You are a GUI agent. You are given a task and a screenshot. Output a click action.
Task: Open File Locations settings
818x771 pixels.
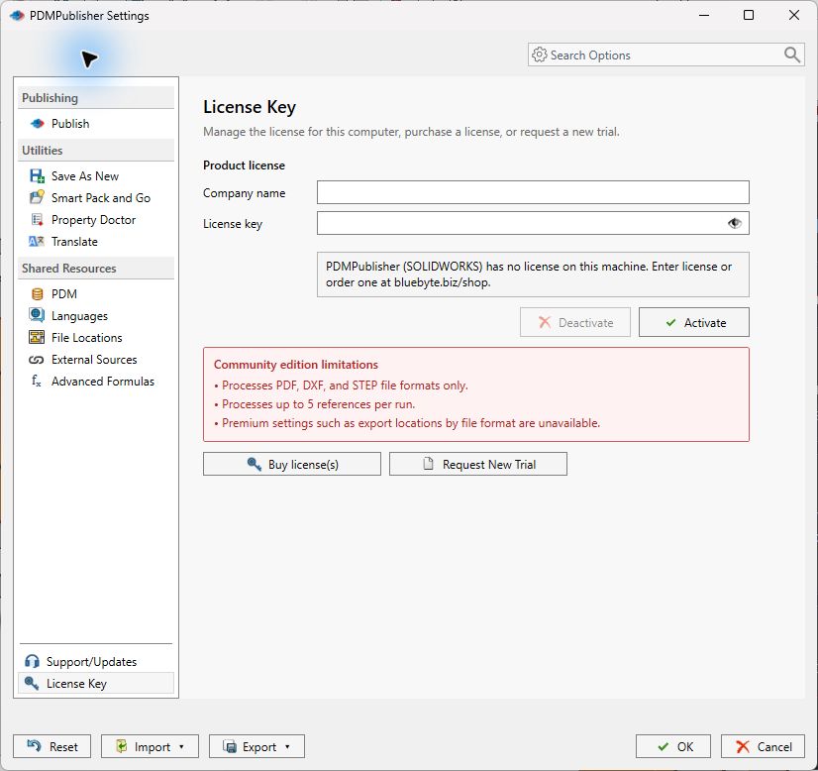(96, 338)
